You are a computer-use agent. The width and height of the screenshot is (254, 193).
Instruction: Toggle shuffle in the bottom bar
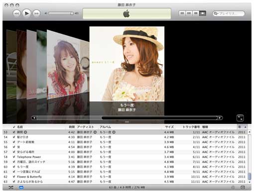11,188
